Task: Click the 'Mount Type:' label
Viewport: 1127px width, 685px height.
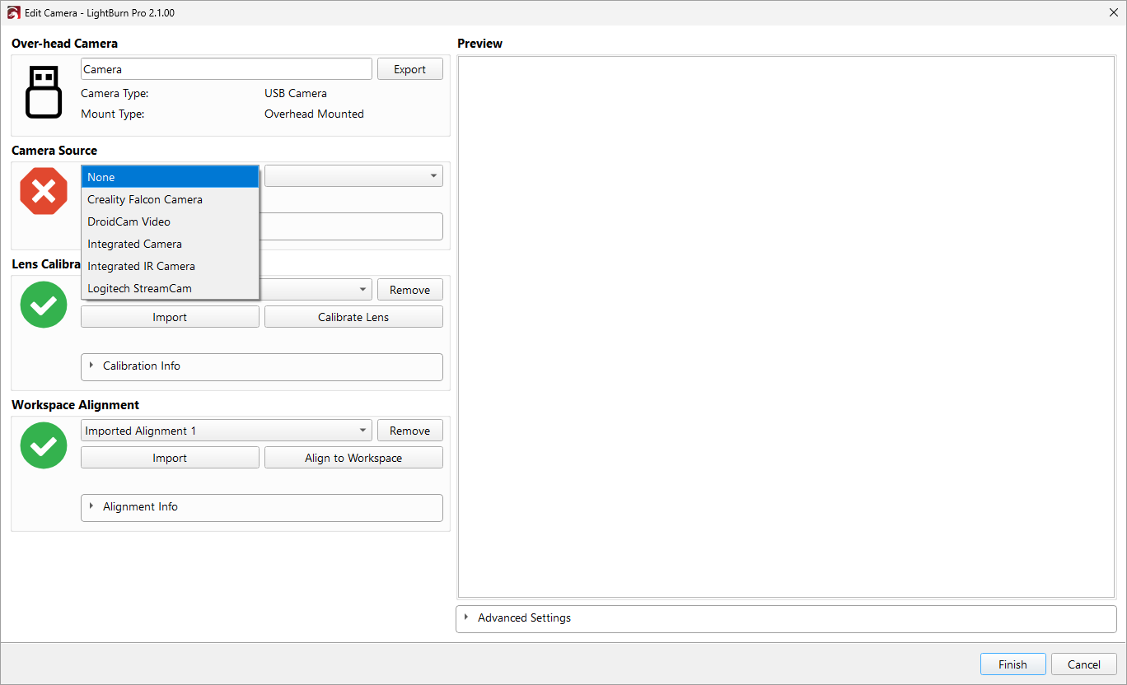Action: pos(113,114)
